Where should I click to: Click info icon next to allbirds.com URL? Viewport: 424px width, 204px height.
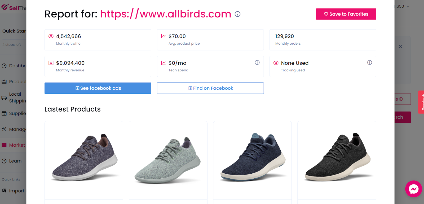[237, 14]
